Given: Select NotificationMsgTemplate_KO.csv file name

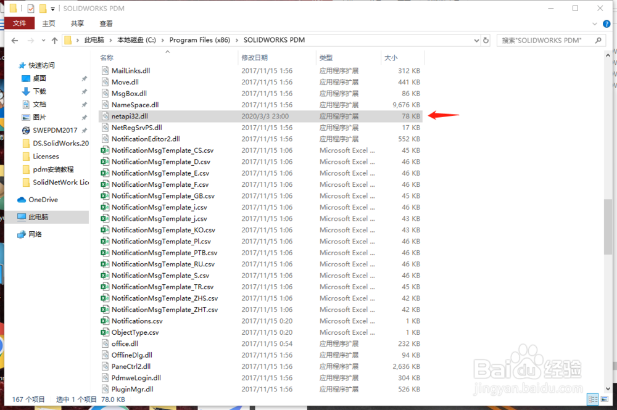Looking at the screenshot, I should [x=164, y=230].
